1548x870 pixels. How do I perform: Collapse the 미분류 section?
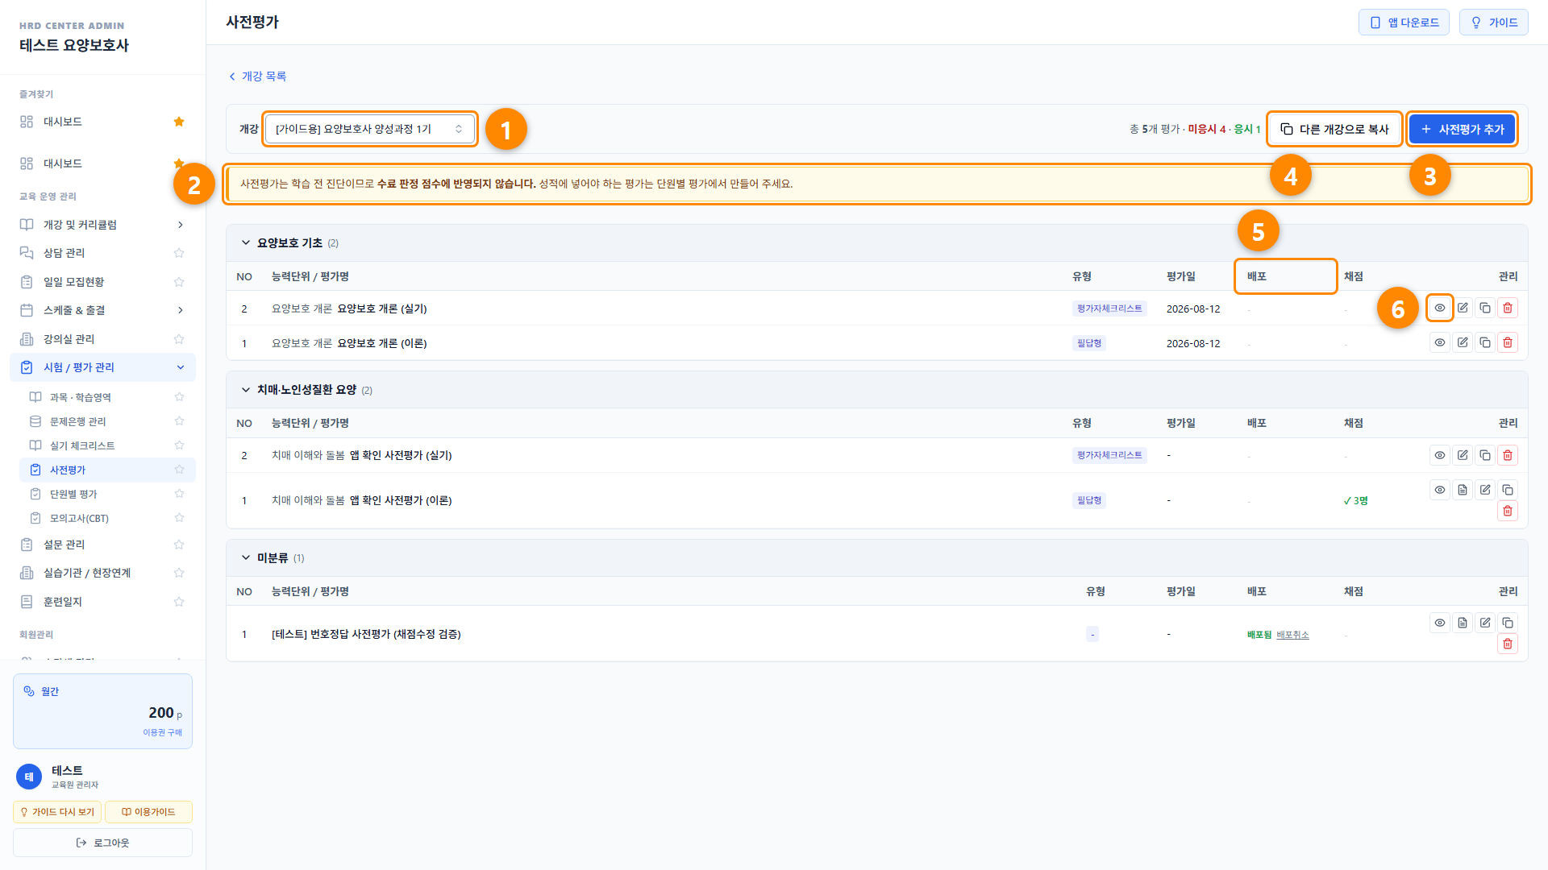(246, 557)
